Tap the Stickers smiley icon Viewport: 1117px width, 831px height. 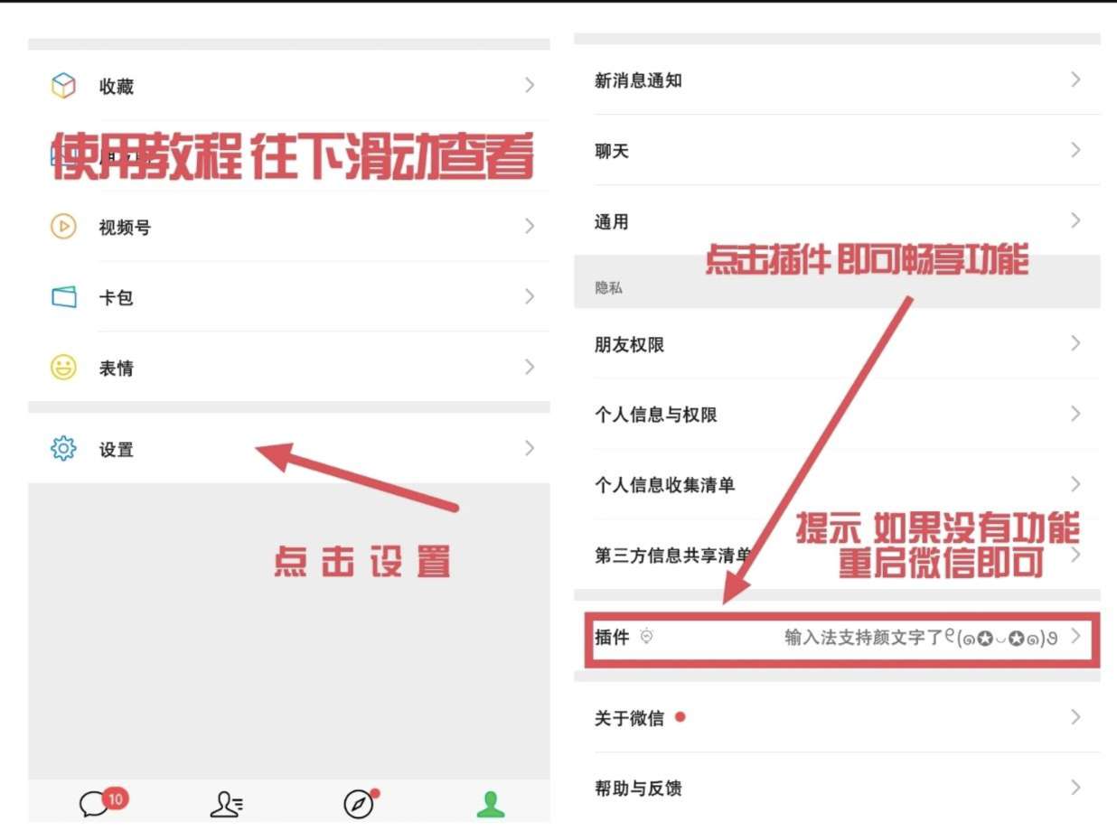click(63, 368)
